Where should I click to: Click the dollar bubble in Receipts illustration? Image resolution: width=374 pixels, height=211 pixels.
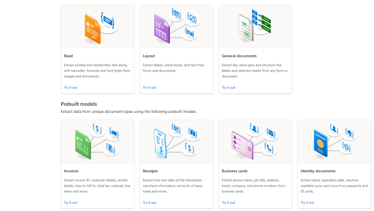[x=190, y=148]
